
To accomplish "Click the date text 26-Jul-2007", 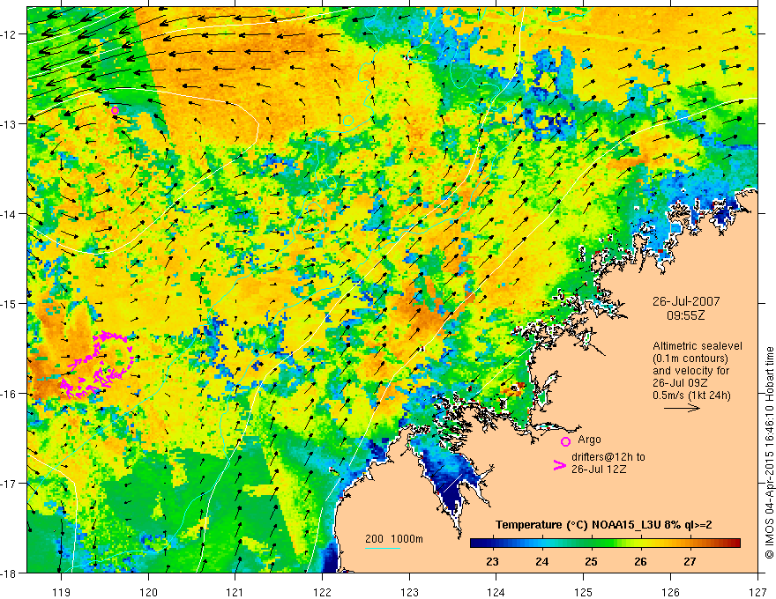I will coord(686,301).
